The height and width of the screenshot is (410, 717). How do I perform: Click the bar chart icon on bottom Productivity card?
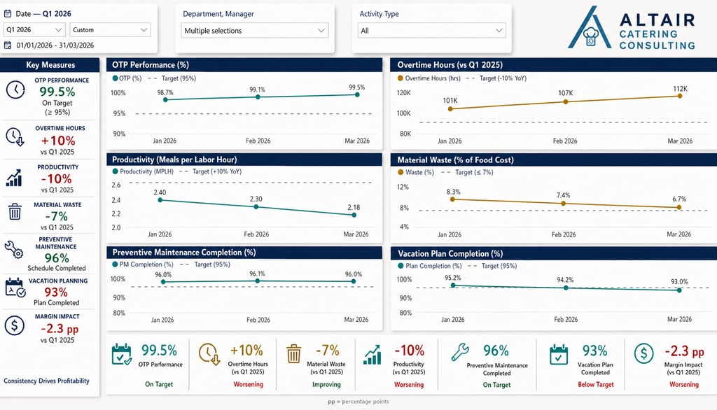click(373, 355)
